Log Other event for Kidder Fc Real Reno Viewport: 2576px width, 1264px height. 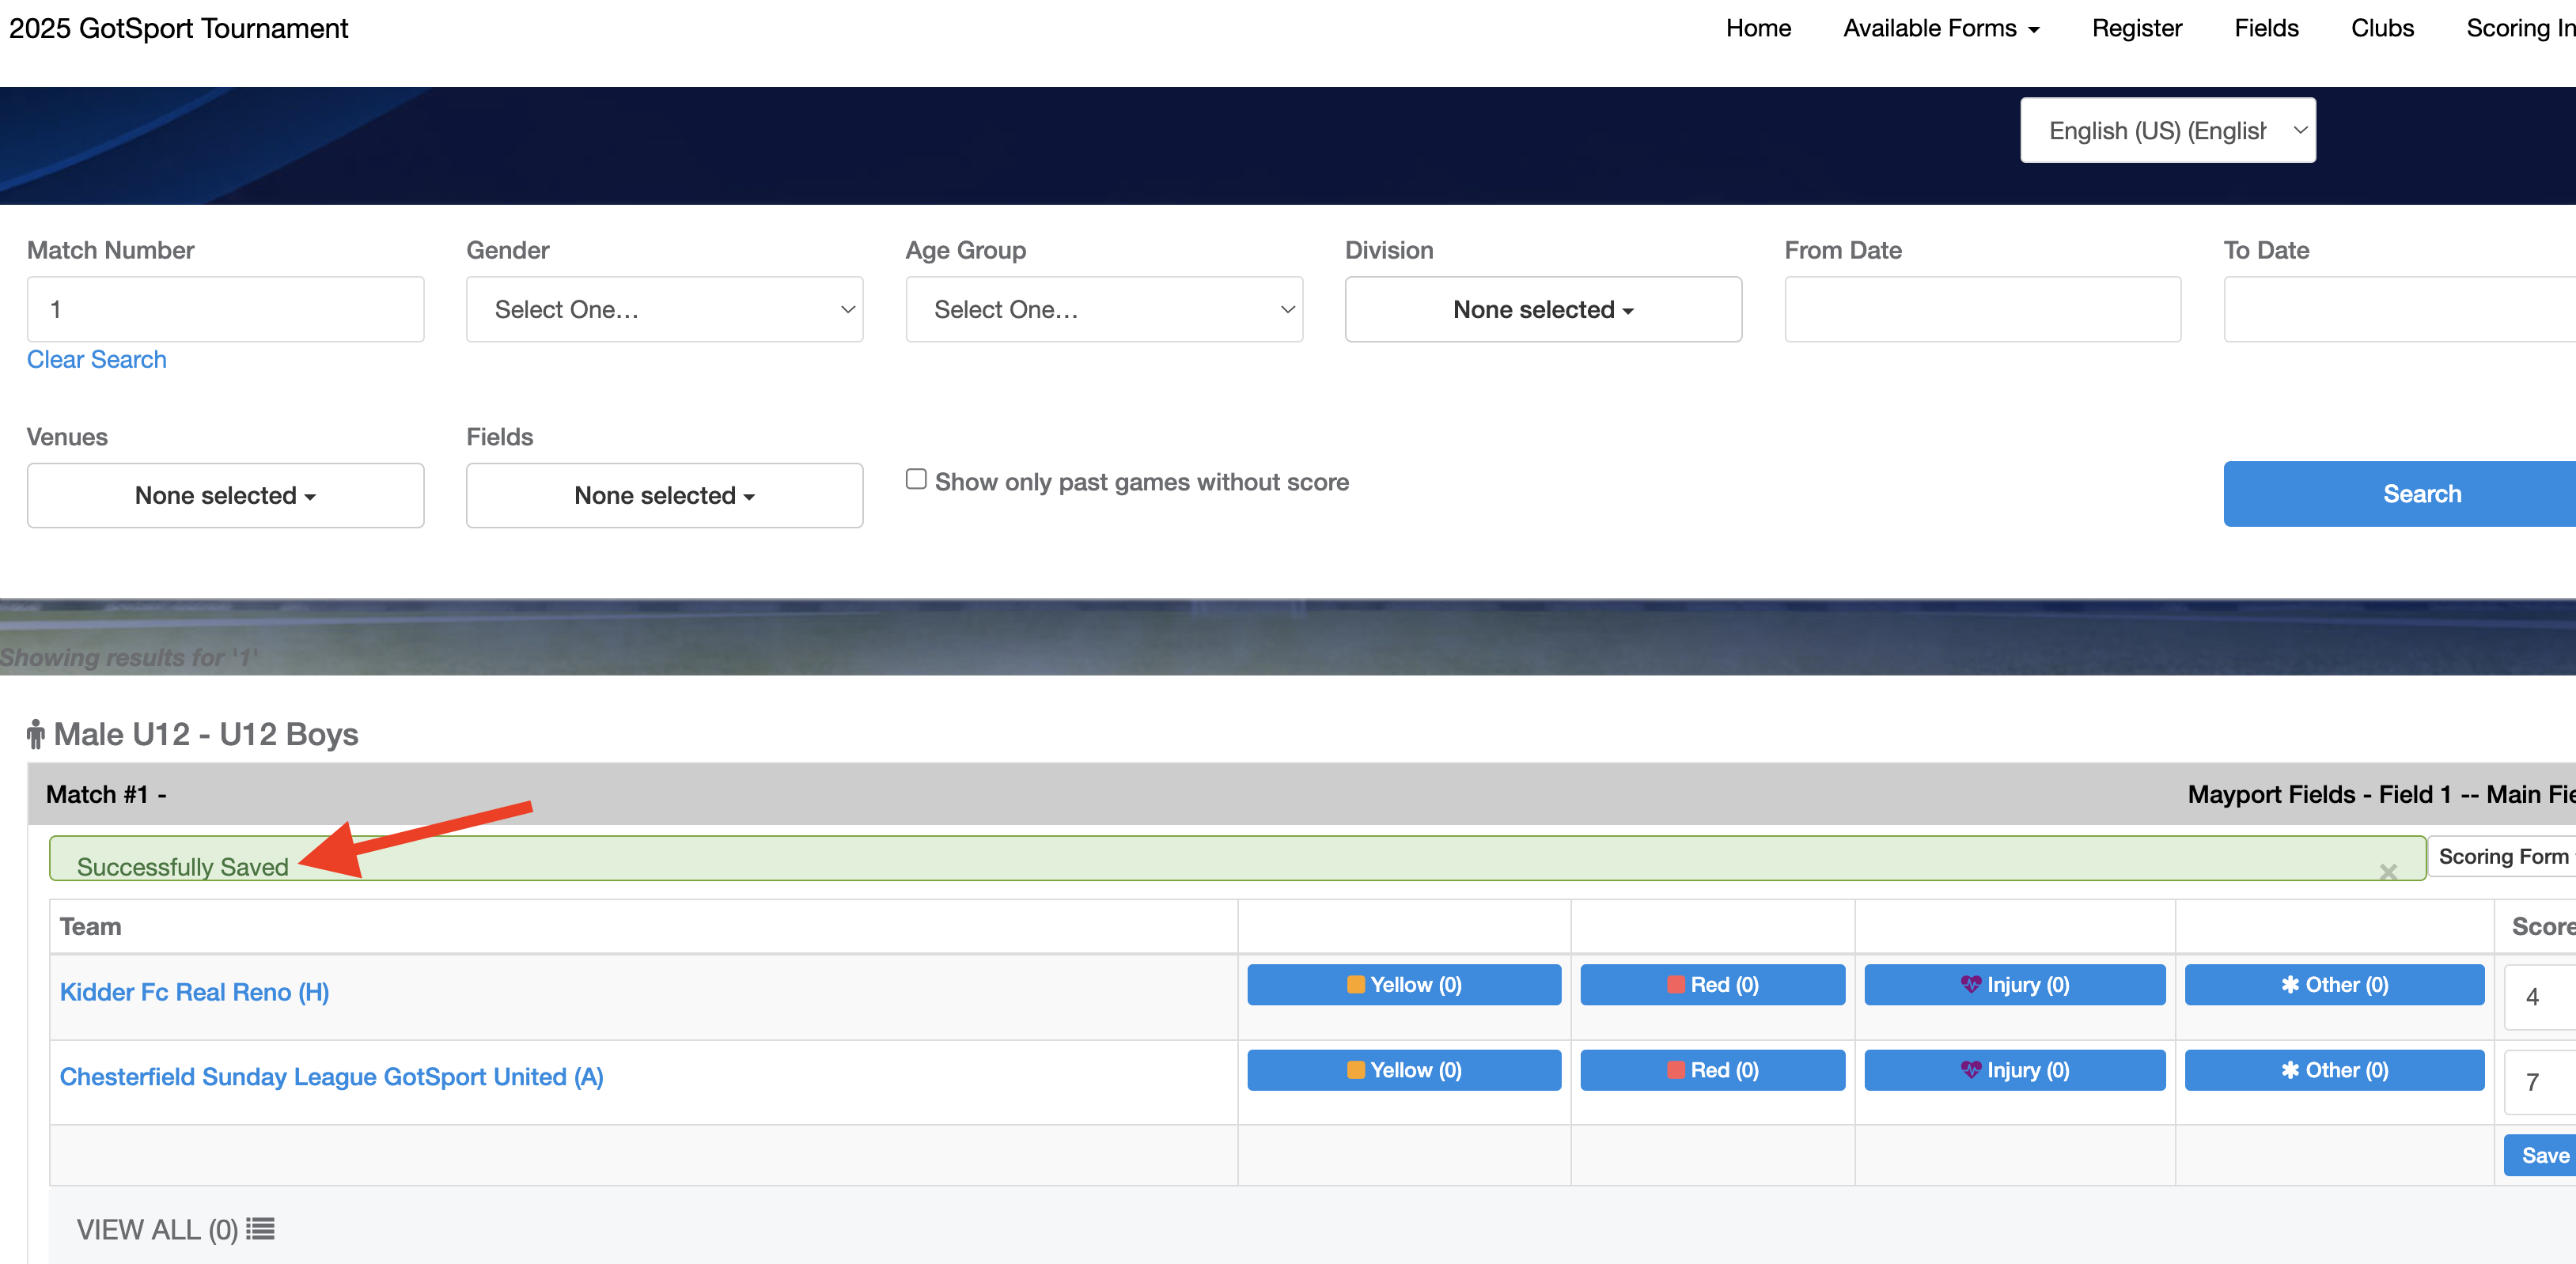click(2334, 985)
